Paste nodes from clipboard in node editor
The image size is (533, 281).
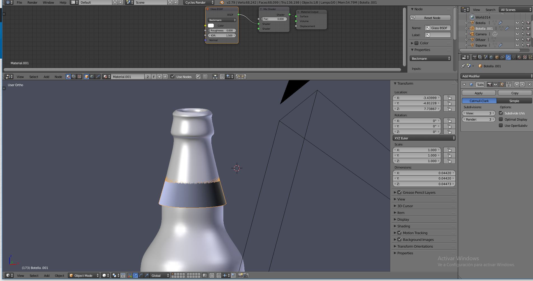(244, 77)
